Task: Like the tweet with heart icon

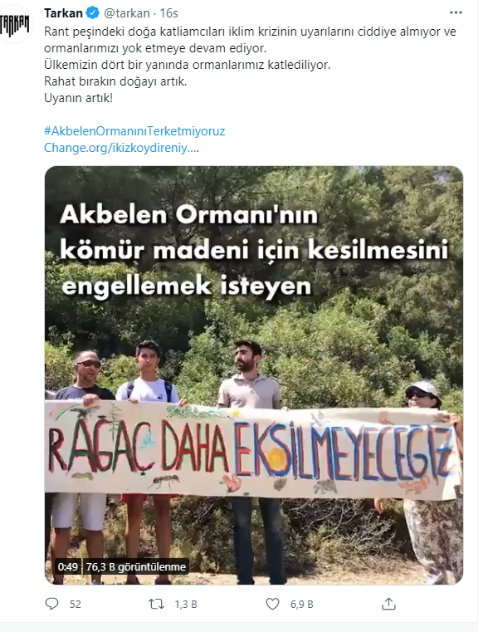Action: coord(272,604)
